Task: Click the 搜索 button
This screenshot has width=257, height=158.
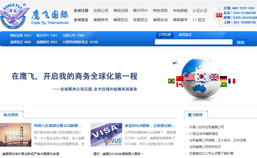Action: (x=240, y=42)
